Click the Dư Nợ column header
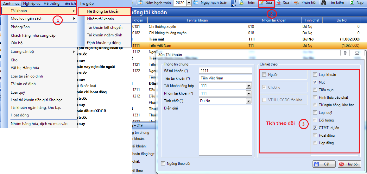This screenshot has width=367, height=174. click(341, 20)
